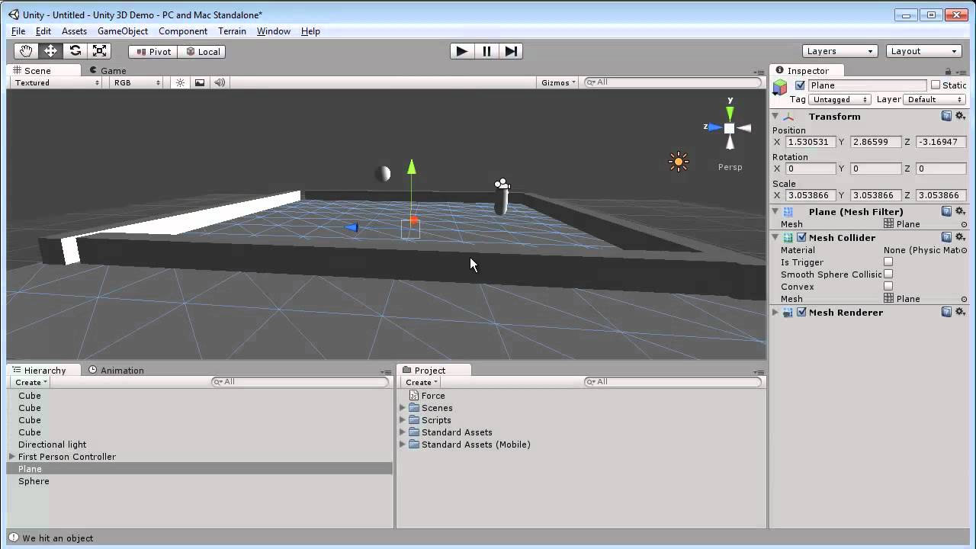Viewport: 976px width, 549px height.
Task: Click the Inspector lock icon
Action: pyautogui.click(x=949, y=71)
